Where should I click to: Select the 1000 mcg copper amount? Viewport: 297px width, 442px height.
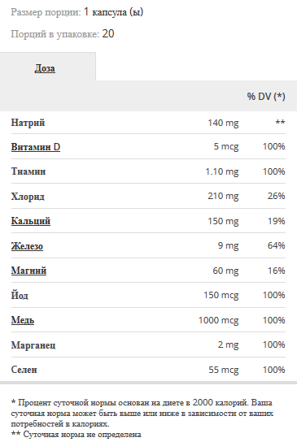click(x=218, y=320)
